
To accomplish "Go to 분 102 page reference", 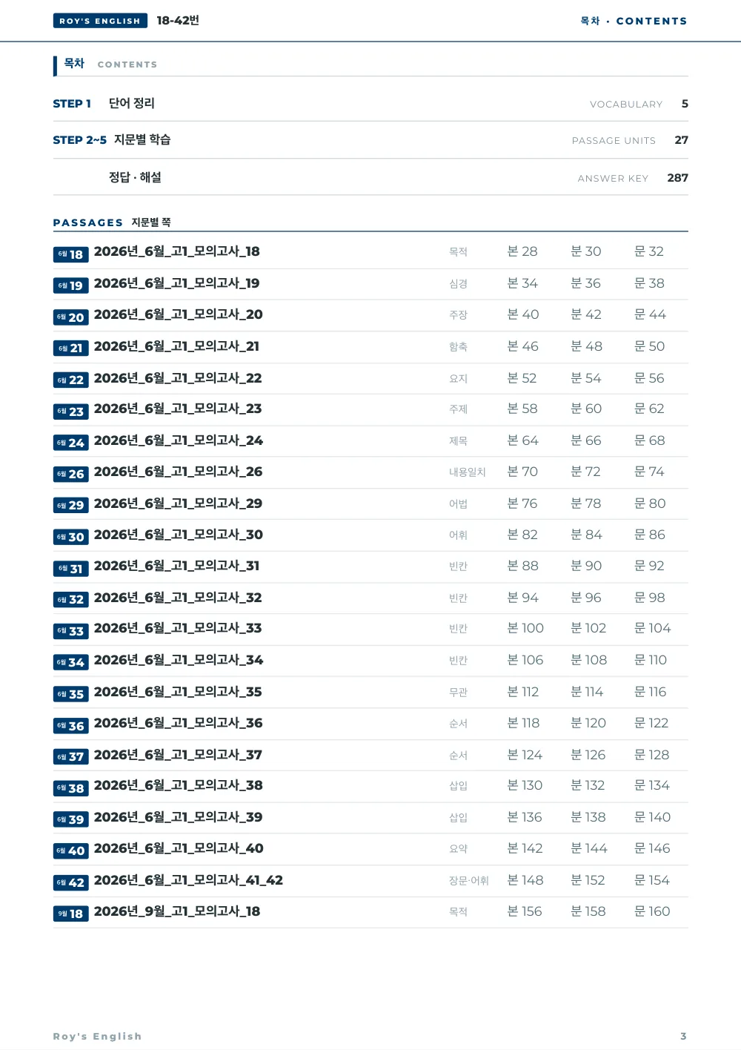I will coord(588,628).
